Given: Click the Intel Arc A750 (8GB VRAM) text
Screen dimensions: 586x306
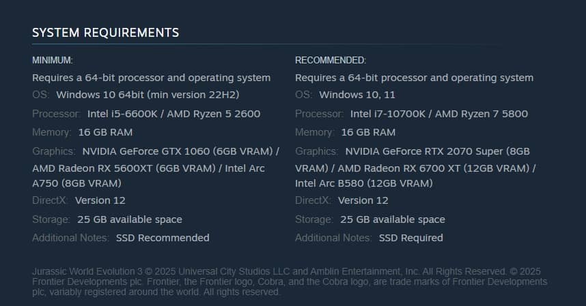Looking at the screenshot, I should tap(76, 183).
